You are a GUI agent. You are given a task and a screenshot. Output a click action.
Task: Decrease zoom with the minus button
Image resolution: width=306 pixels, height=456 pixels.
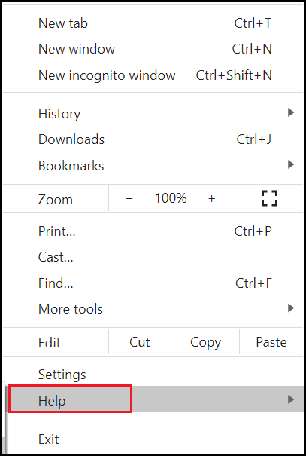(x=129, y=198)
